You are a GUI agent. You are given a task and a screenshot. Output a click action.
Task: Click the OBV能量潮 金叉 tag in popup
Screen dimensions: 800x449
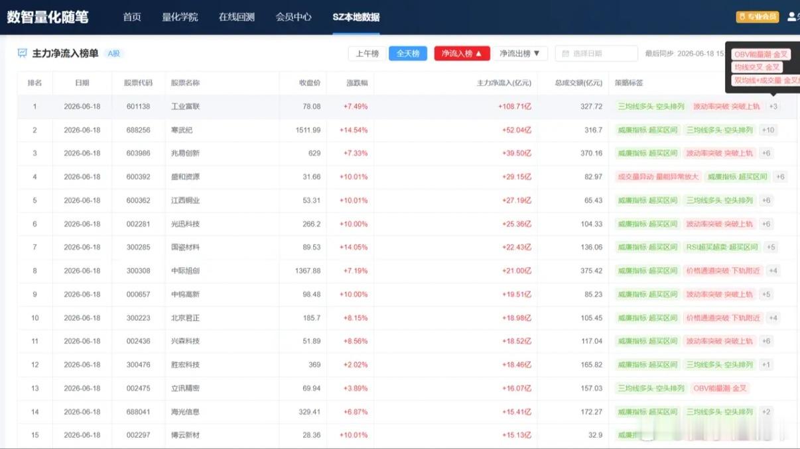(x=762, y=54)
